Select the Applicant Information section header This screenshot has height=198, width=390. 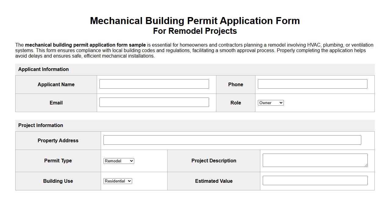pos(43,69)
